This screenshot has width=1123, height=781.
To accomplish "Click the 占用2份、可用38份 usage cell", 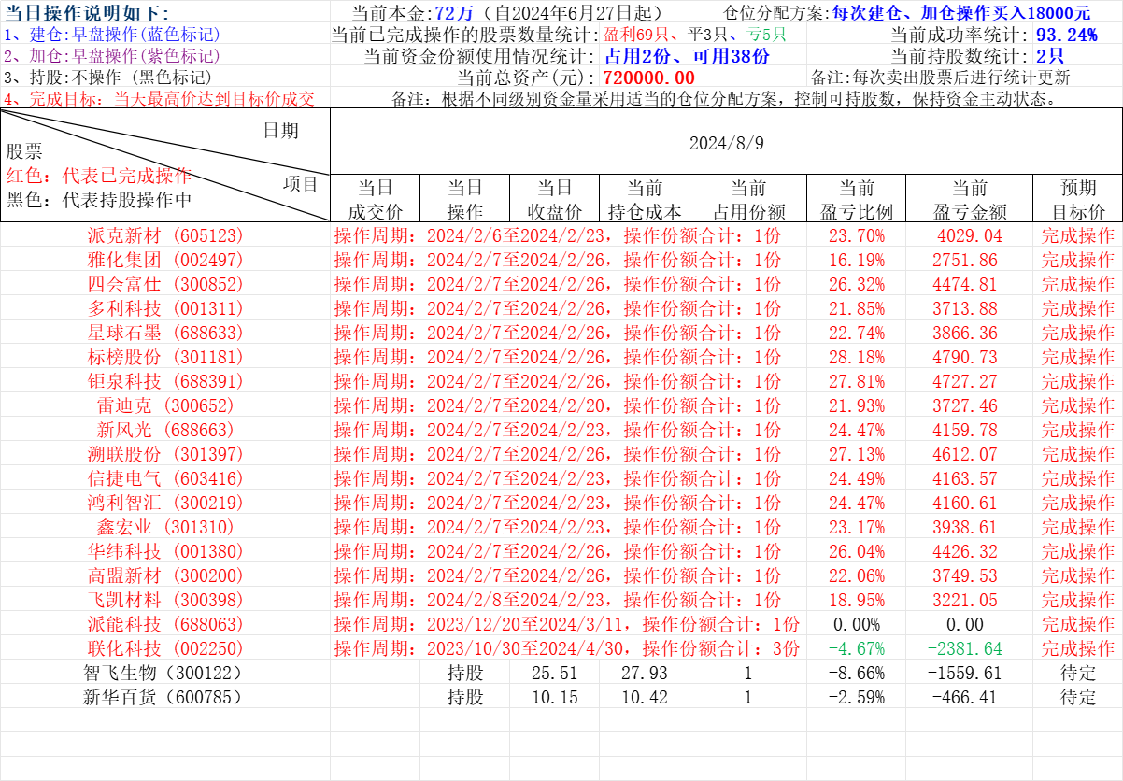I will [687, 56].
